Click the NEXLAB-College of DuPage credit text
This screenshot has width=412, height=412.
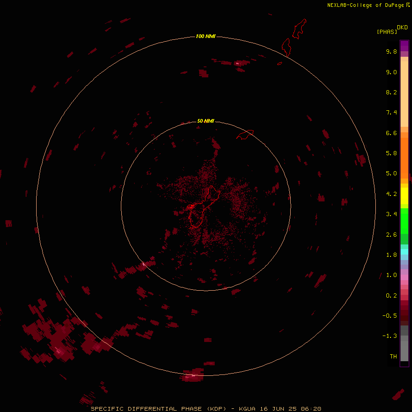coord(365,5)
